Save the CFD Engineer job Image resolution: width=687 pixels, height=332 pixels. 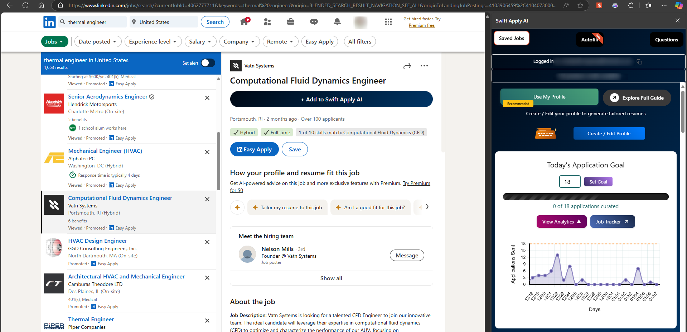click(x=295, y=149)
